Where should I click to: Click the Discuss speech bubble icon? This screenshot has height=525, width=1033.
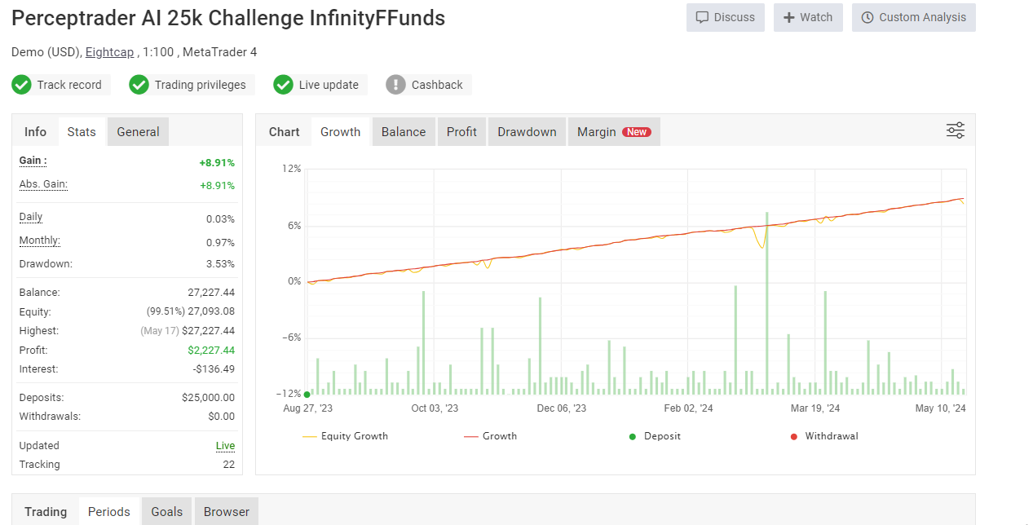pyautogui.click(x=702, y=17)
